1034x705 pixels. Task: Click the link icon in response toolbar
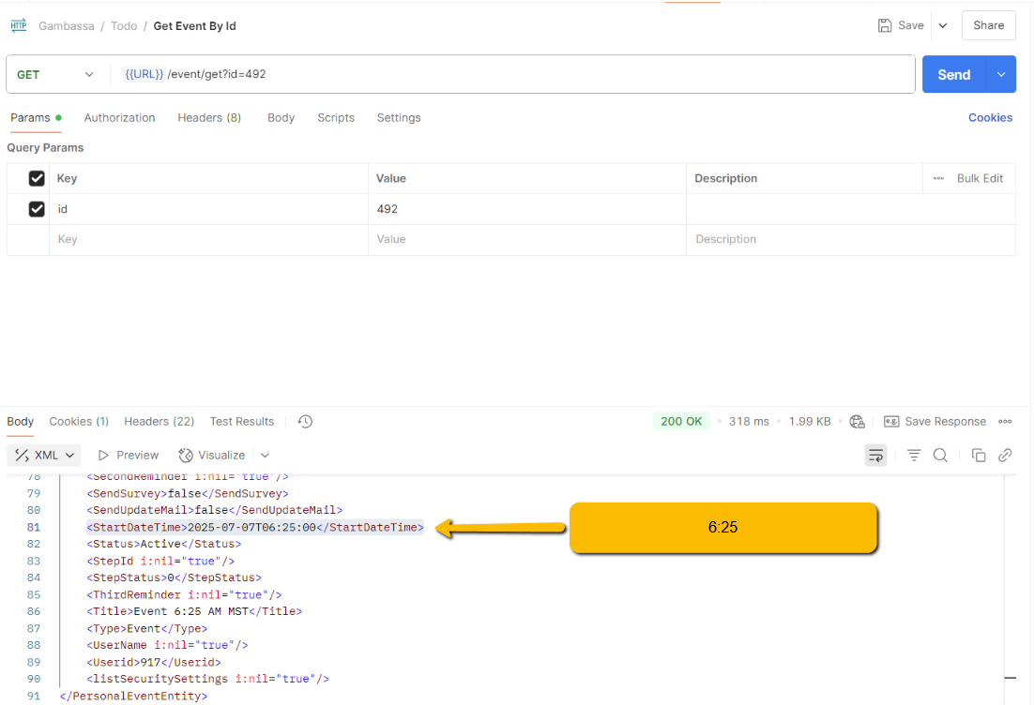point(1005,456)
